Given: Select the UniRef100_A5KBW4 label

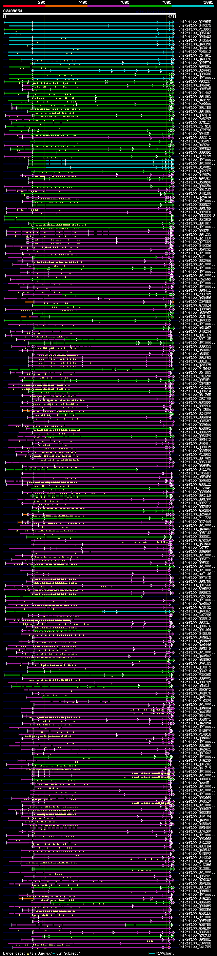Looking at the screenshot, I should 194,510.
